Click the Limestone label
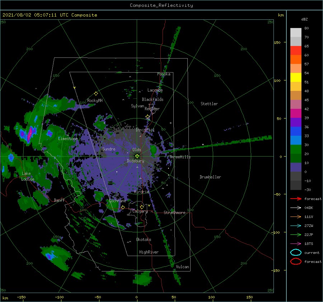323x302 pixels. 68,139
